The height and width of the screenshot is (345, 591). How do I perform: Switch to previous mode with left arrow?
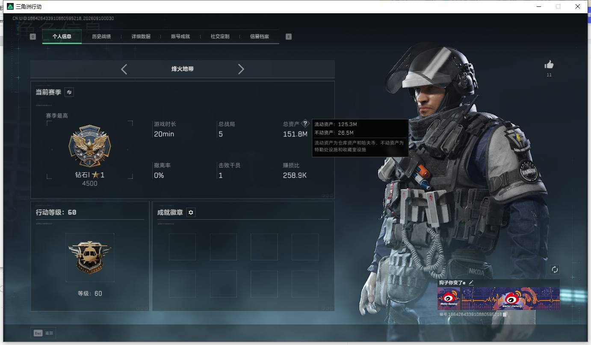(124, 69)
